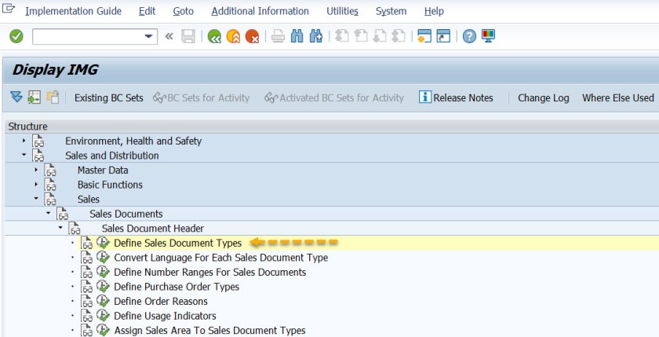Run Assign Sales Area To Sales Document activity icon

103,330
